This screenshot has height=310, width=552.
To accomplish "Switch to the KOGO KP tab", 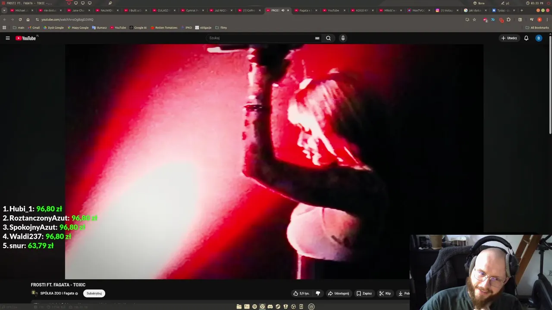I will pos(362,10).
